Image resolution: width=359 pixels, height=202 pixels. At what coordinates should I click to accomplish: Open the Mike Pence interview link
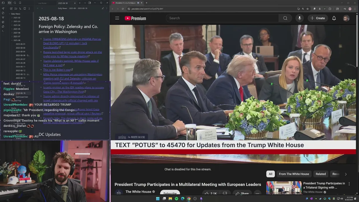point(72,79)
